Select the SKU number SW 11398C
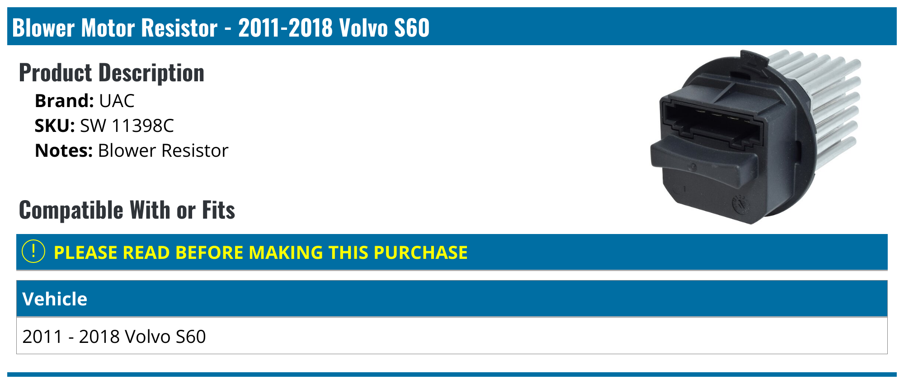 (x=127, y=126)
